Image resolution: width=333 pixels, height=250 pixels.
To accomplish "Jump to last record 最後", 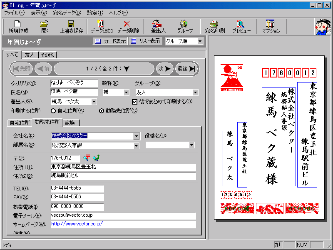I will (x=186, y=69).
